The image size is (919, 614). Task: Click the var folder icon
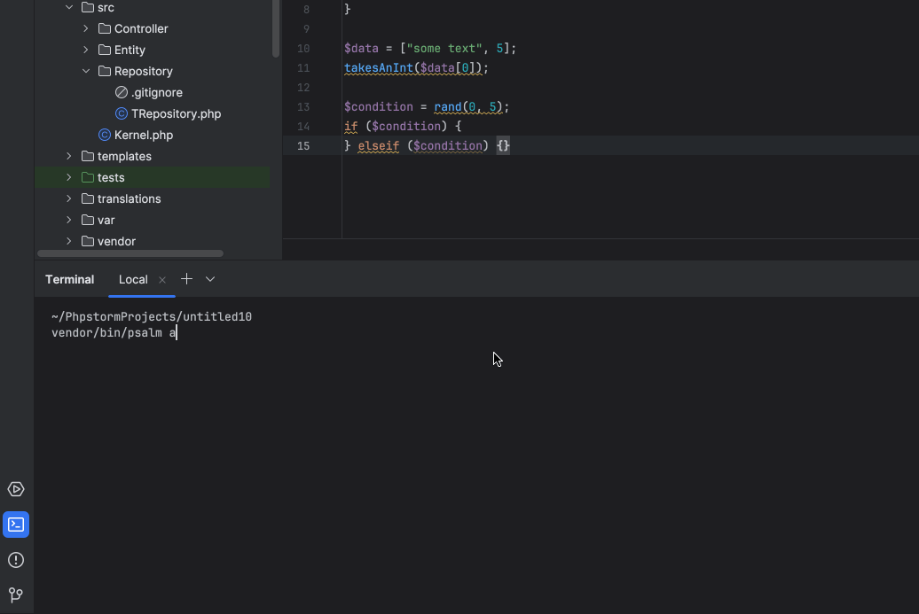point(88,220)
